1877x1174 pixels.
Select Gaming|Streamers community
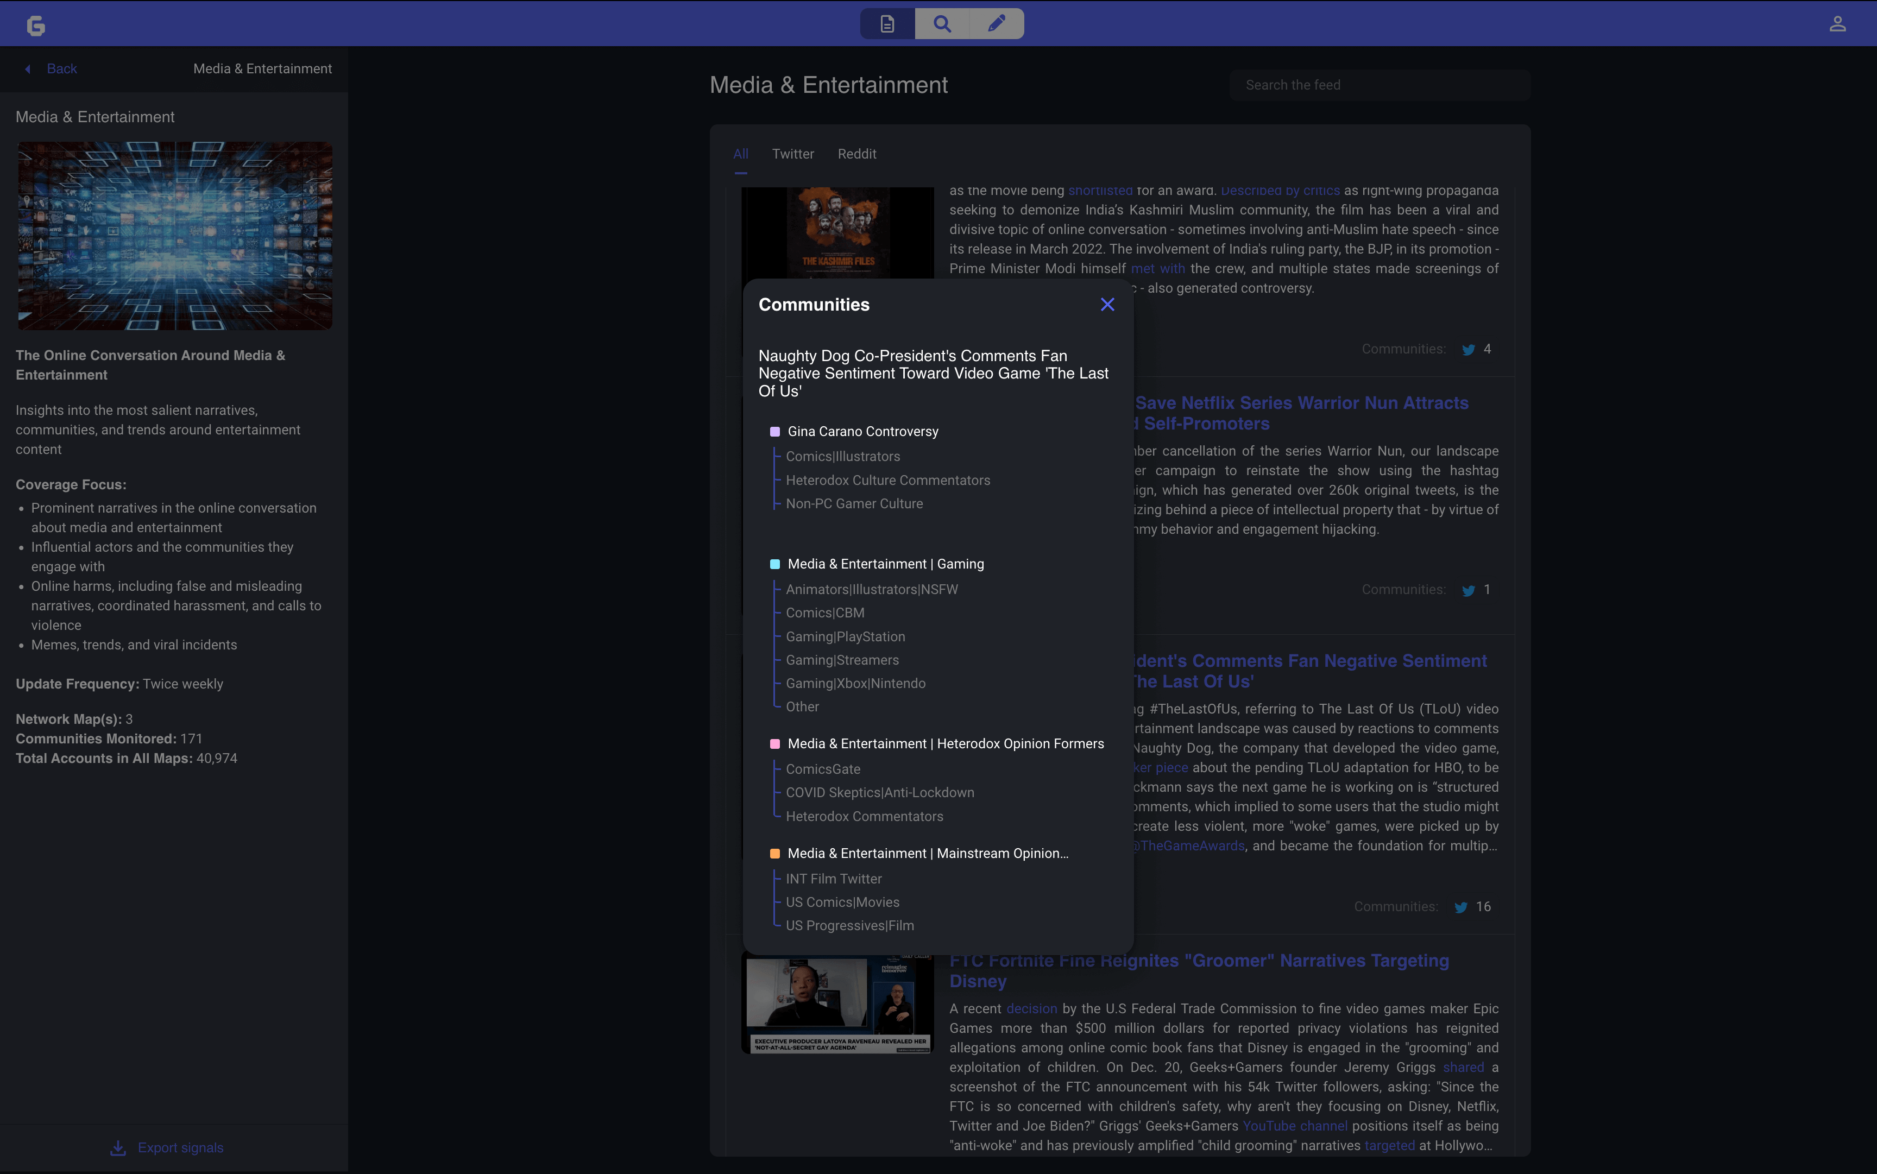(842, 660)
